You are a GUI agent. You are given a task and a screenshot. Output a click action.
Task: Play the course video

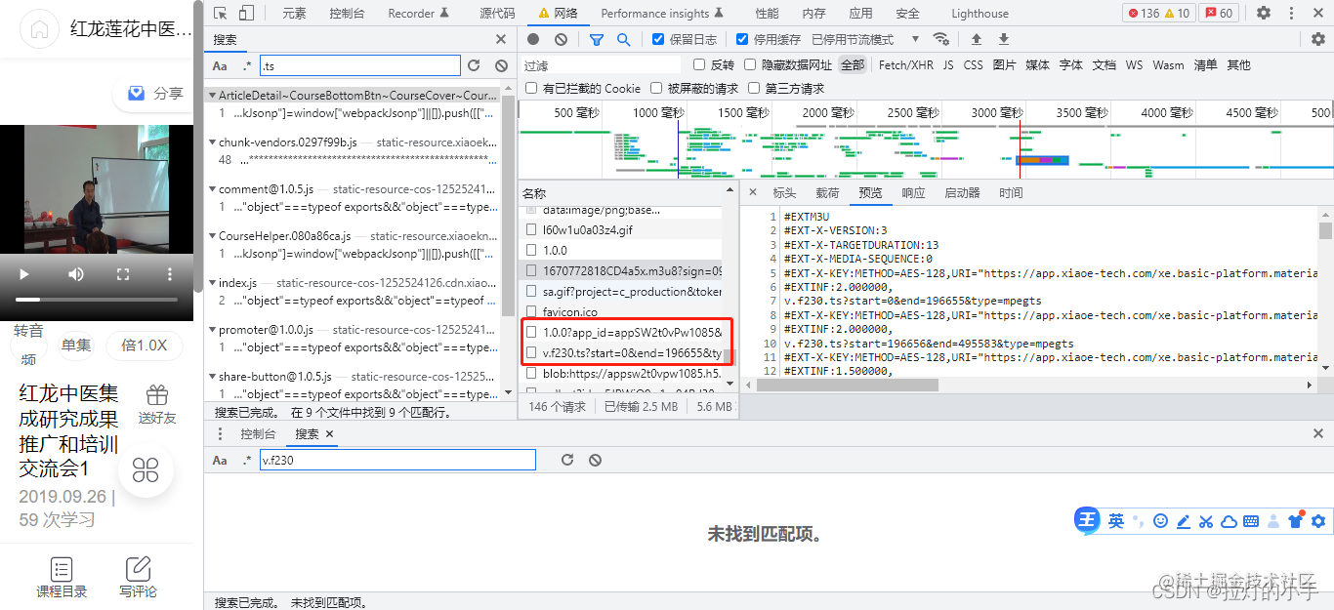pos(23,274)
